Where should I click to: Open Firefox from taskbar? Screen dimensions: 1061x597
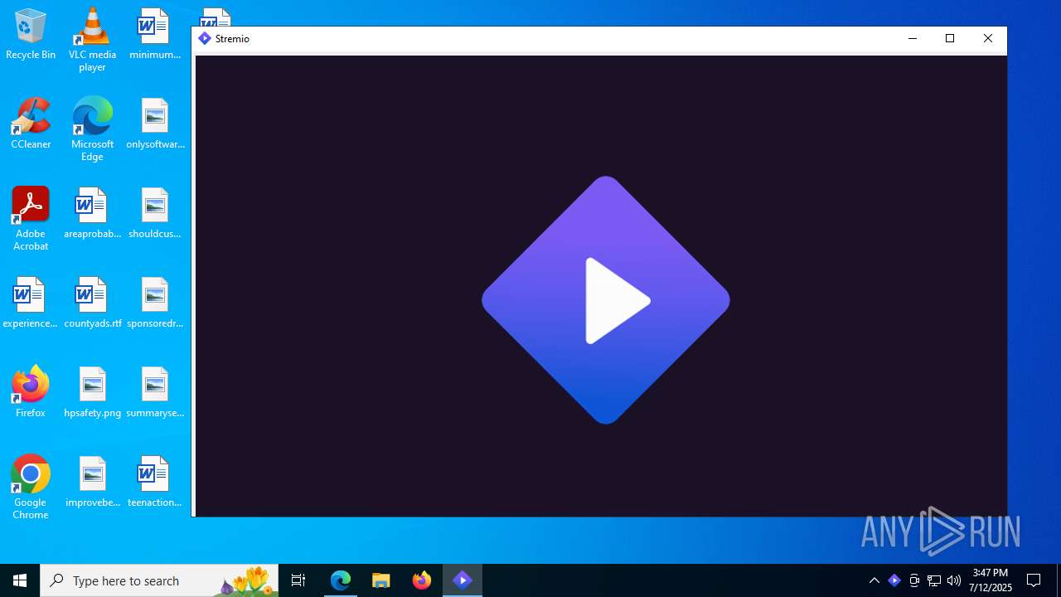click(422, 580)
